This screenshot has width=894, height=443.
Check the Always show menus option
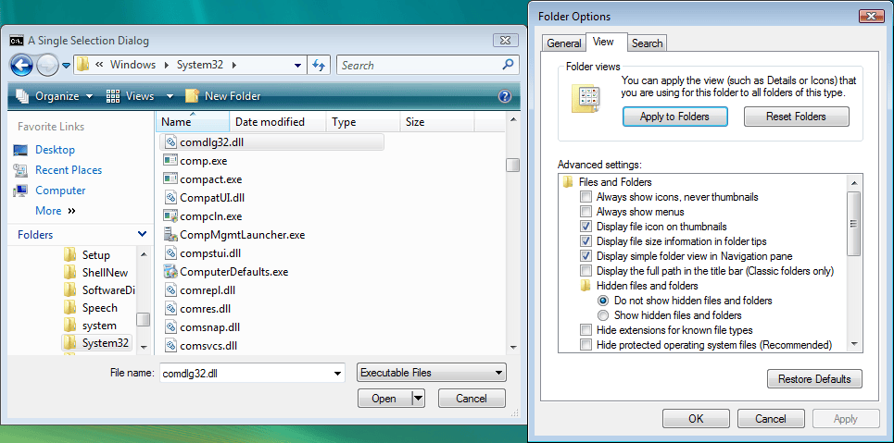click(586, 212)
